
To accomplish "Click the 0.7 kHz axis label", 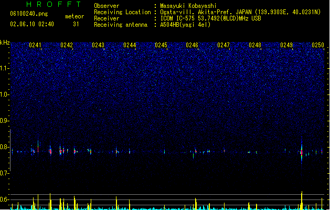I will tap(5, 173).
